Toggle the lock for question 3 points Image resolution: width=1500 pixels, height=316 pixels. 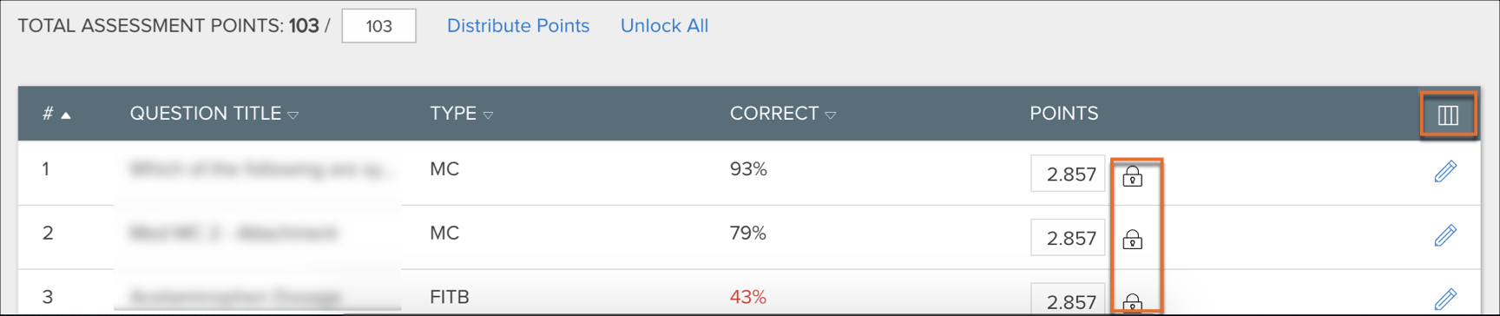coord(1132,302)
